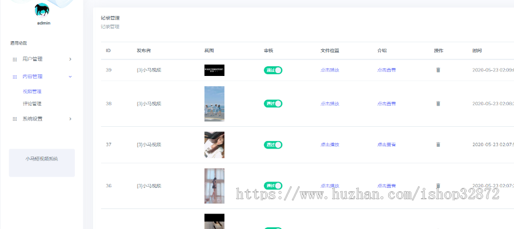This screenshot has height=229, width=514.
Task: Delete record ID 39 with trash icon
Action: tap(438, 70)
